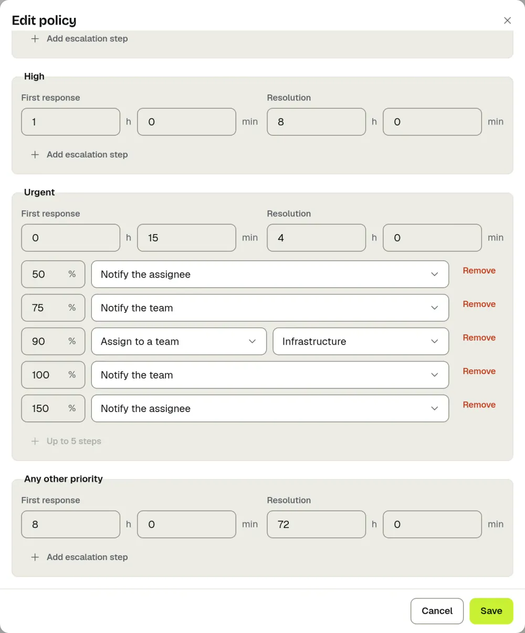
Task: Edit Any other priority first response minutes
Action: 186,524
